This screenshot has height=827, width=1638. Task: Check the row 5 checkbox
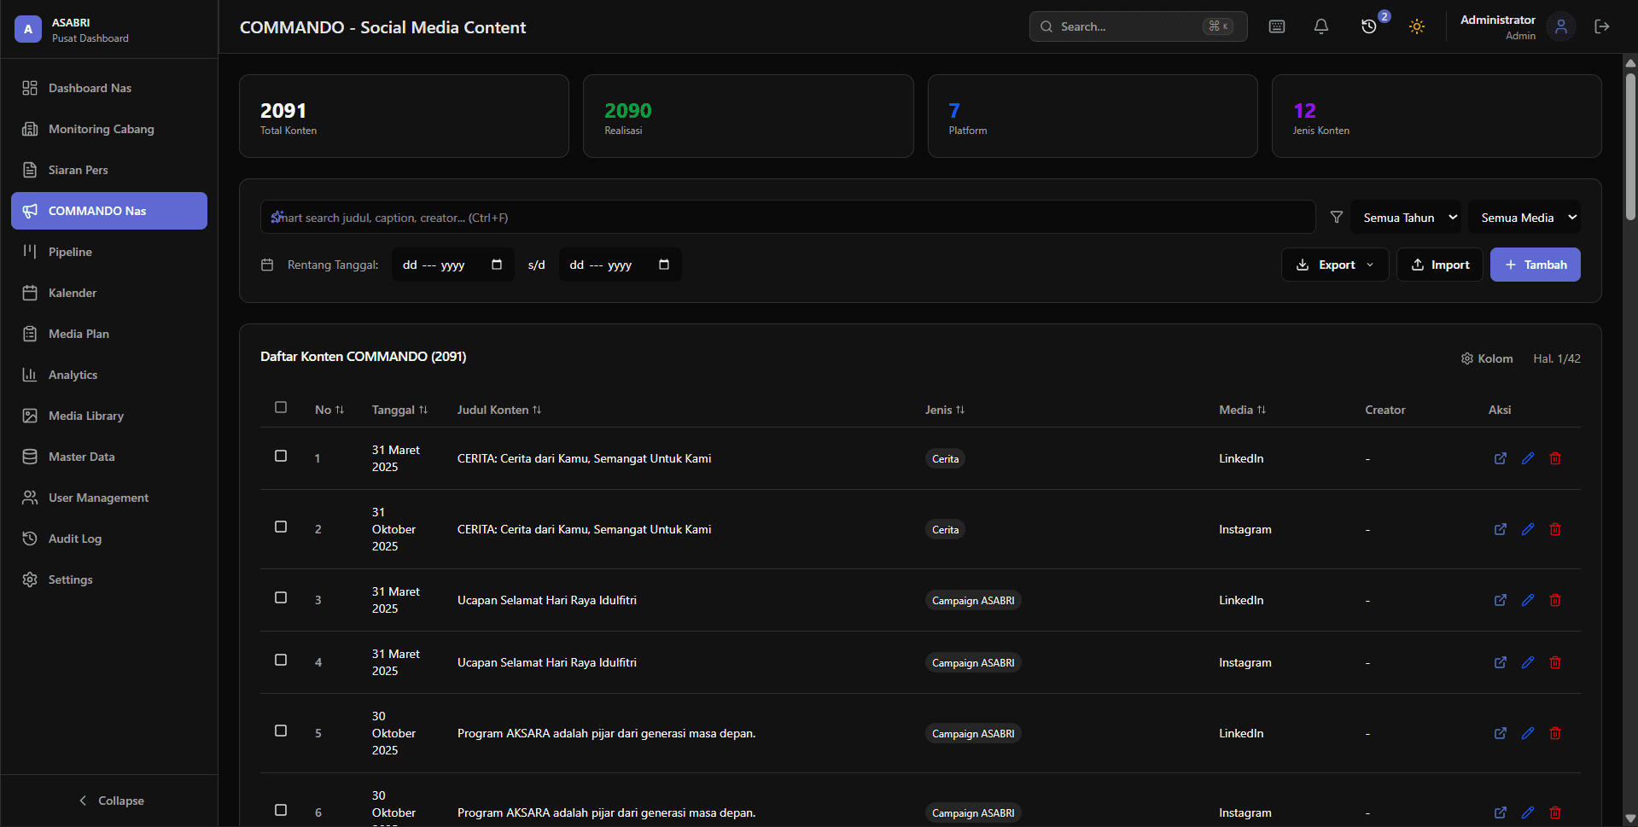click(x=281, y=731)
